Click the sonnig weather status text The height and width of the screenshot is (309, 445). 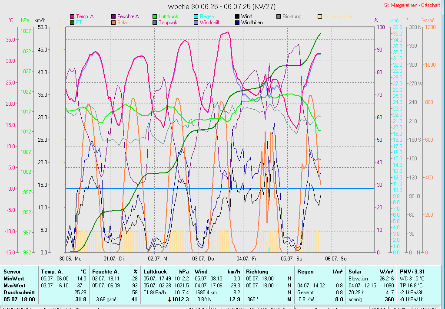coord(356,299)
